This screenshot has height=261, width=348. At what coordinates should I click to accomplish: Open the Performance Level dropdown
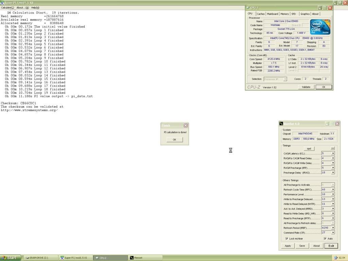333,194
